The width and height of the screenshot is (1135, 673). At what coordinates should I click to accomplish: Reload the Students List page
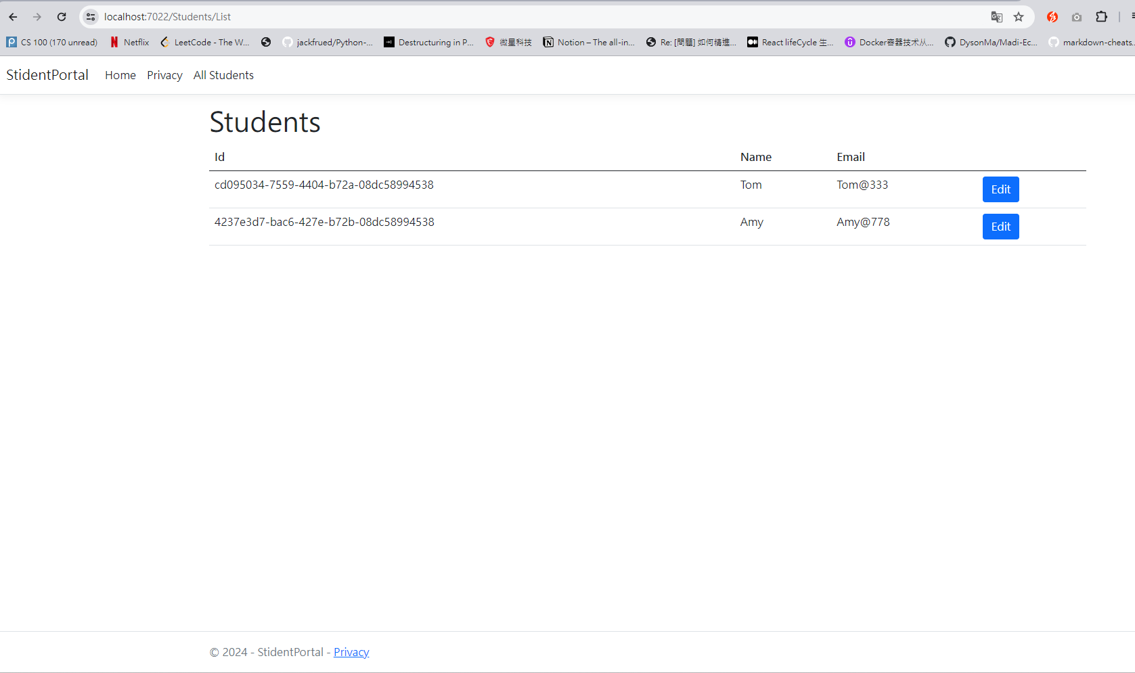[62, 17]
